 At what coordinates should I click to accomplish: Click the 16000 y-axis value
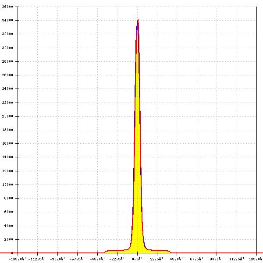point(7,143)
